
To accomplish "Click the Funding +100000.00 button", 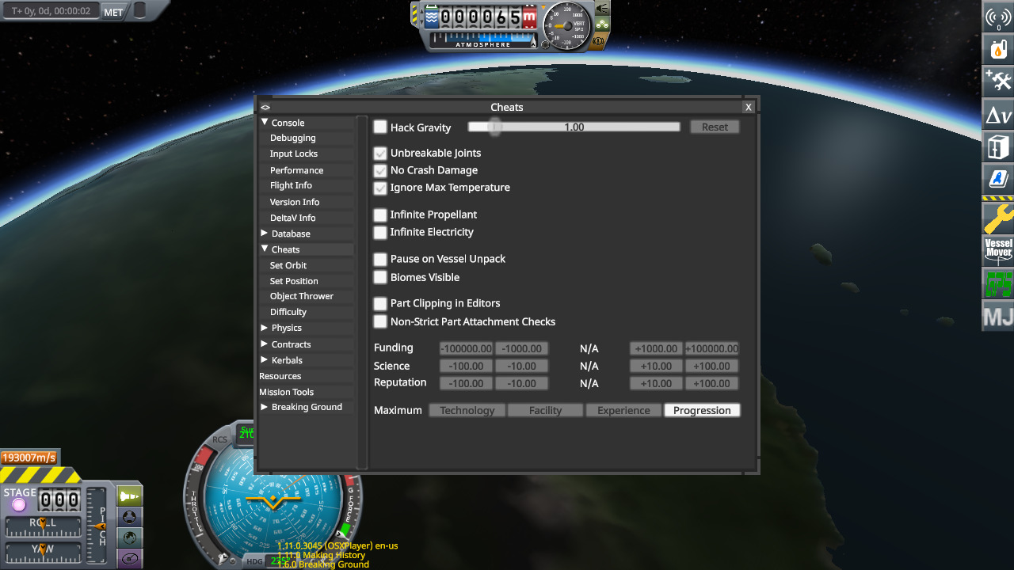I will tap(712, 348).
